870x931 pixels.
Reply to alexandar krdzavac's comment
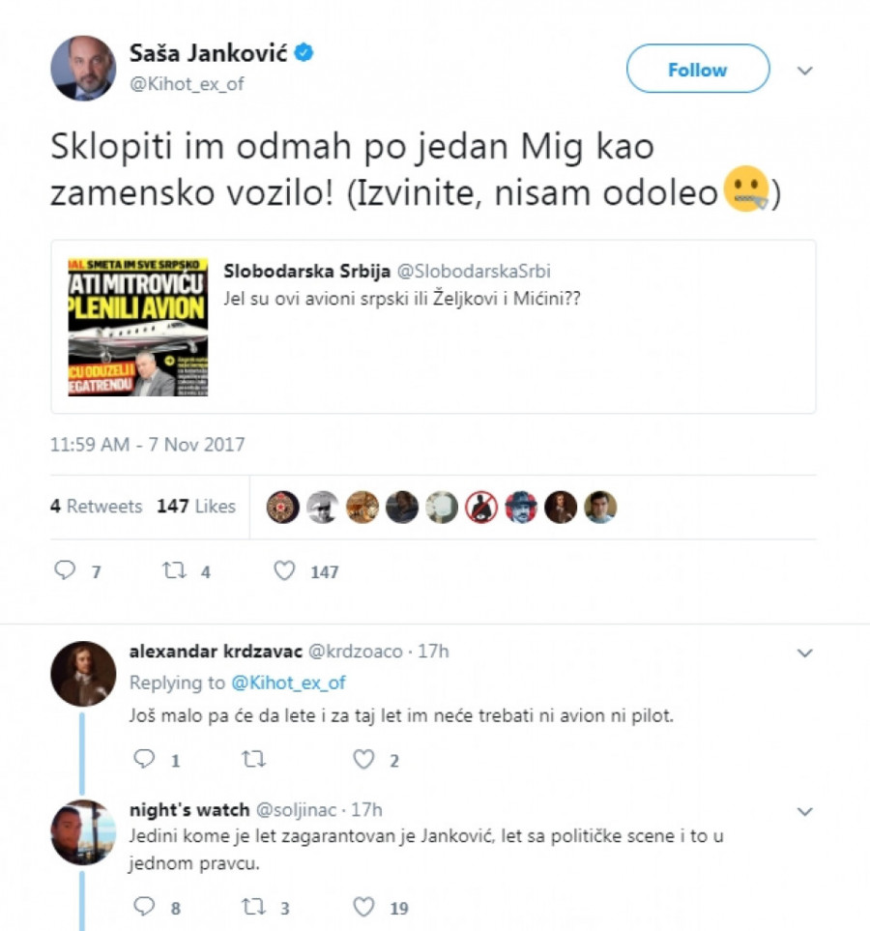pyautogui.click(x=144, y=759)
